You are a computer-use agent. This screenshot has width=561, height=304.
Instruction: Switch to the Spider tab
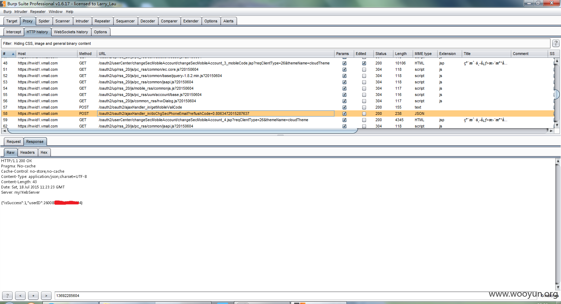click(x=44, y=21)
